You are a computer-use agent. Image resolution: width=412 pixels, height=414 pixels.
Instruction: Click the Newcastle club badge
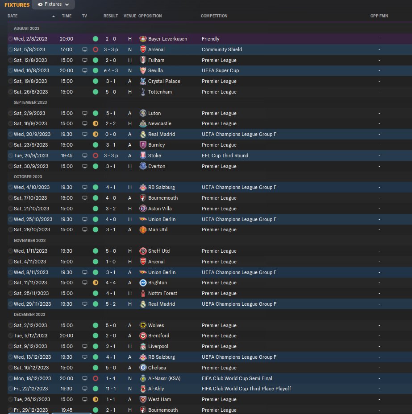[x=143, y=123]
